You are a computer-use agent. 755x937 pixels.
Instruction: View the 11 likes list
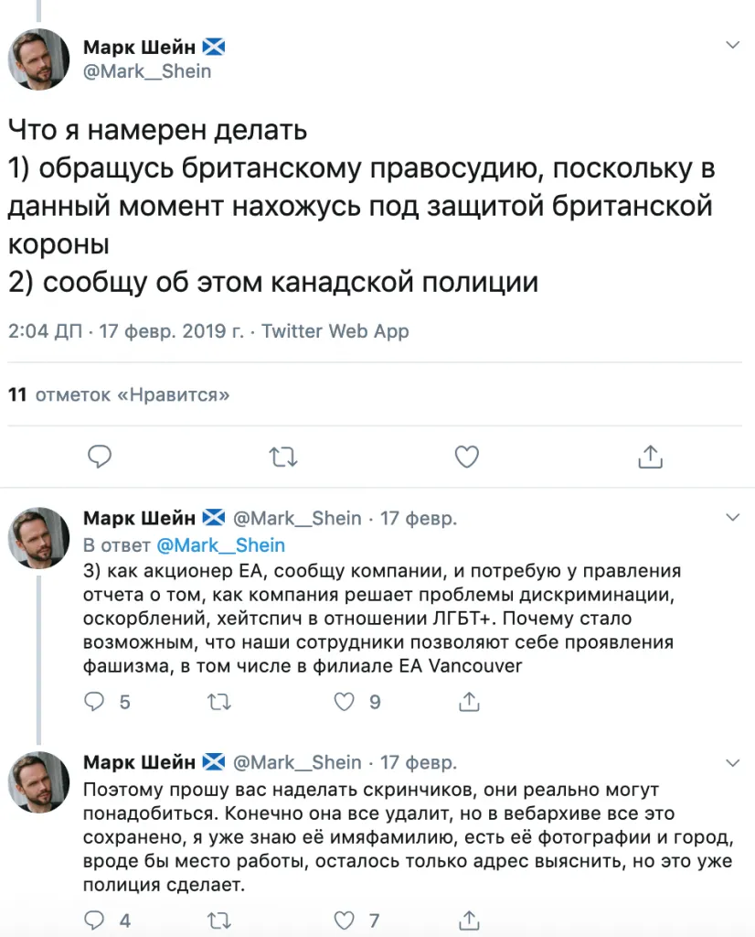pyautogui.click(x=118, y=395)
